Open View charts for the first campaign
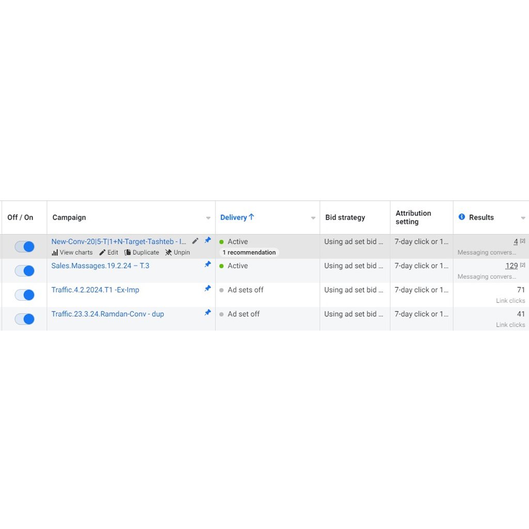The image size is (529, 529). (72, 252)
